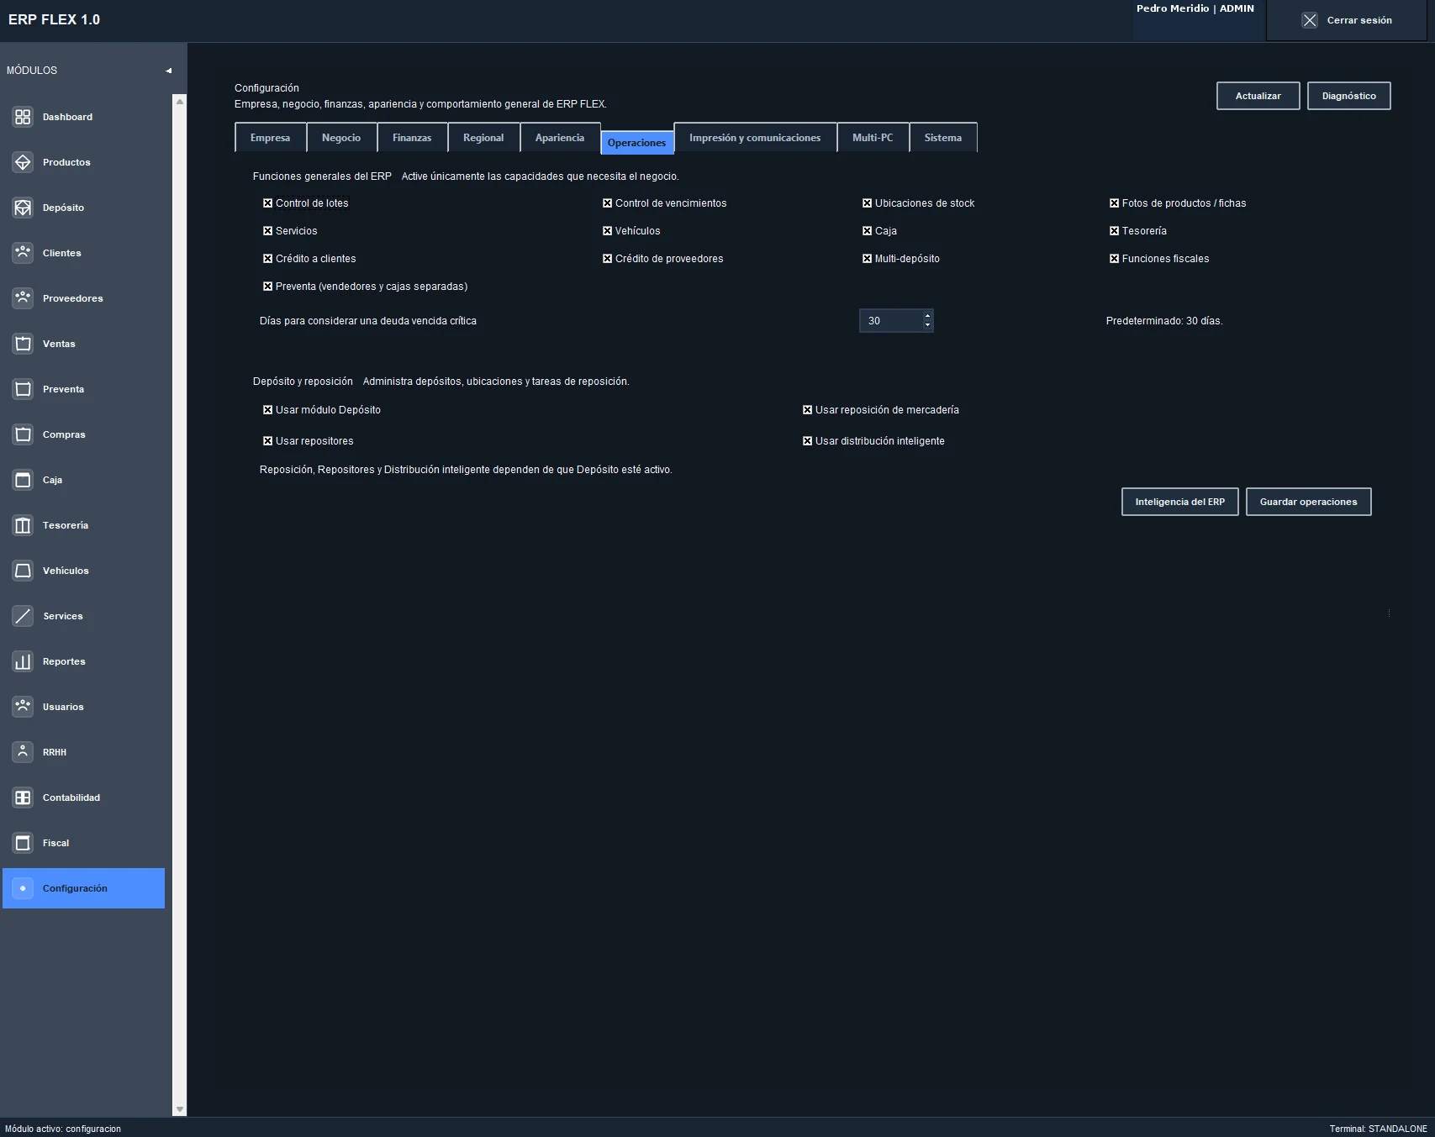Switch to the Sistema tab
The height and width of the screenshot is (1137, 1435).
pyautogui.click(x=943, y=138)
